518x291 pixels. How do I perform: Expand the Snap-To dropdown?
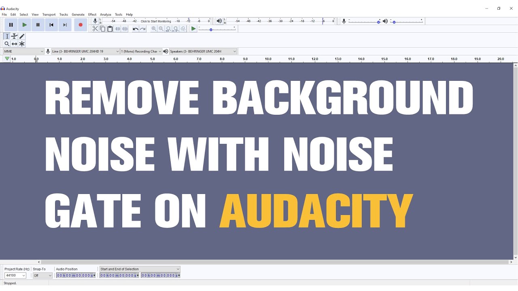[42, 275]
